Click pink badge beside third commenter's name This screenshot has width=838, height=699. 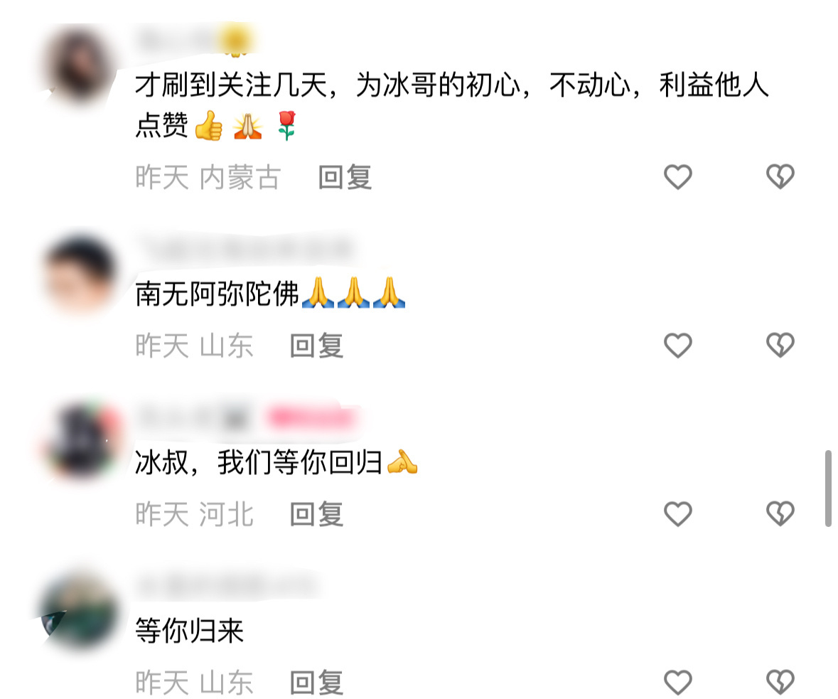(311, 417)
